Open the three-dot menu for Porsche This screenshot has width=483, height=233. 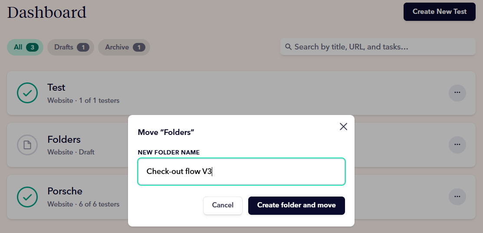point(457,197)
